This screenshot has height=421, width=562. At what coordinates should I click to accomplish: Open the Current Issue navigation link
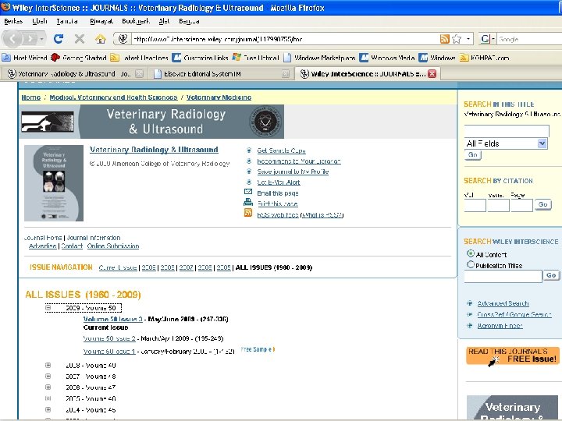tap(118, 267)
